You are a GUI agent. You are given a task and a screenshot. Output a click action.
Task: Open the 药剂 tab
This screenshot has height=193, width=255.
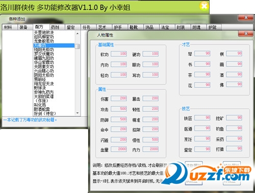pyautogui.click(x=57, y=27)
